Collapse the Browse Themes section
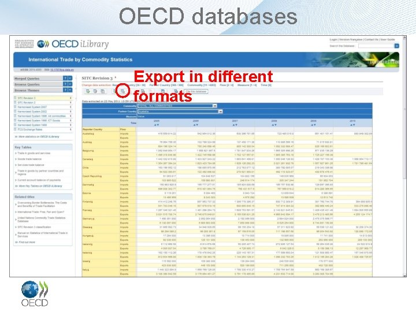 [70, 90]
